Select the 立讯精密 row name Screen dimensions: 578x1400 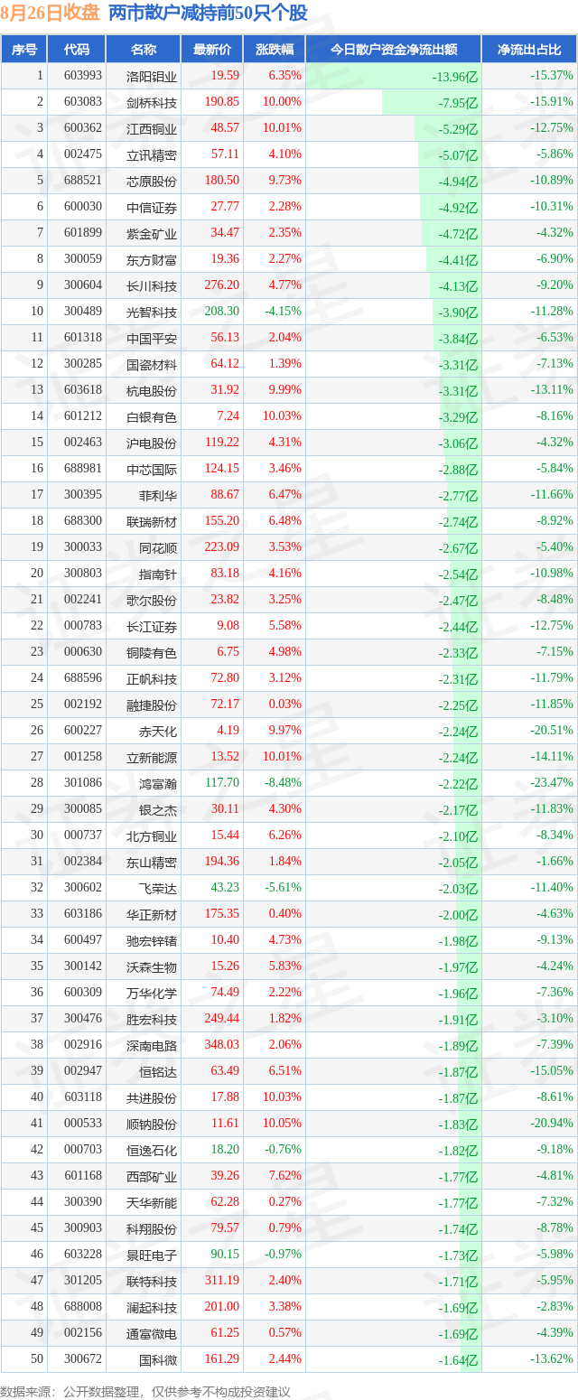[x=152, y=155]
